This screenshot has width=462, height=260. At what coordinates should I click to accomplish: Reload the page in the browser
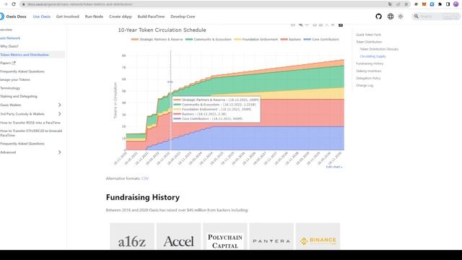pyautogui.click(x=14, y=4)
